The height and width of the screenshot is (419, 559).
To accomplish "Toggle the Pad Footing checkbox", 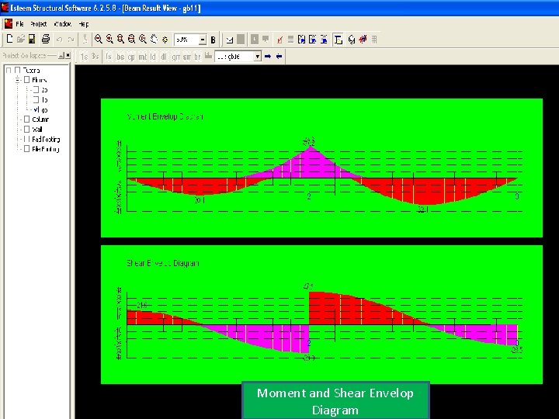I will click(26, 140).
